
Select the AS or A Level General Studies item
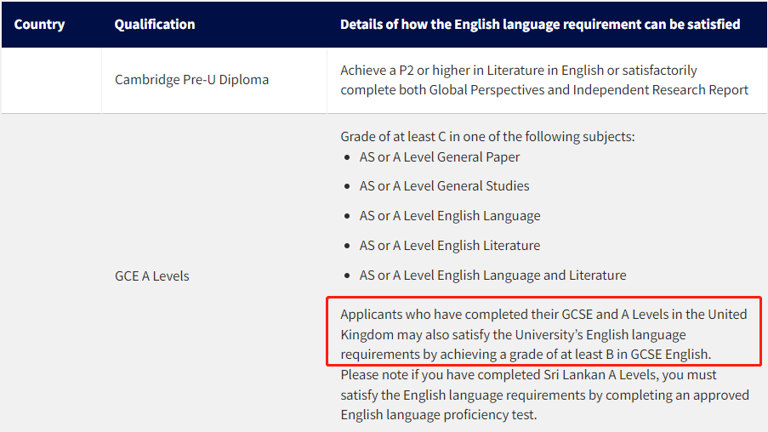pos(444,186)
